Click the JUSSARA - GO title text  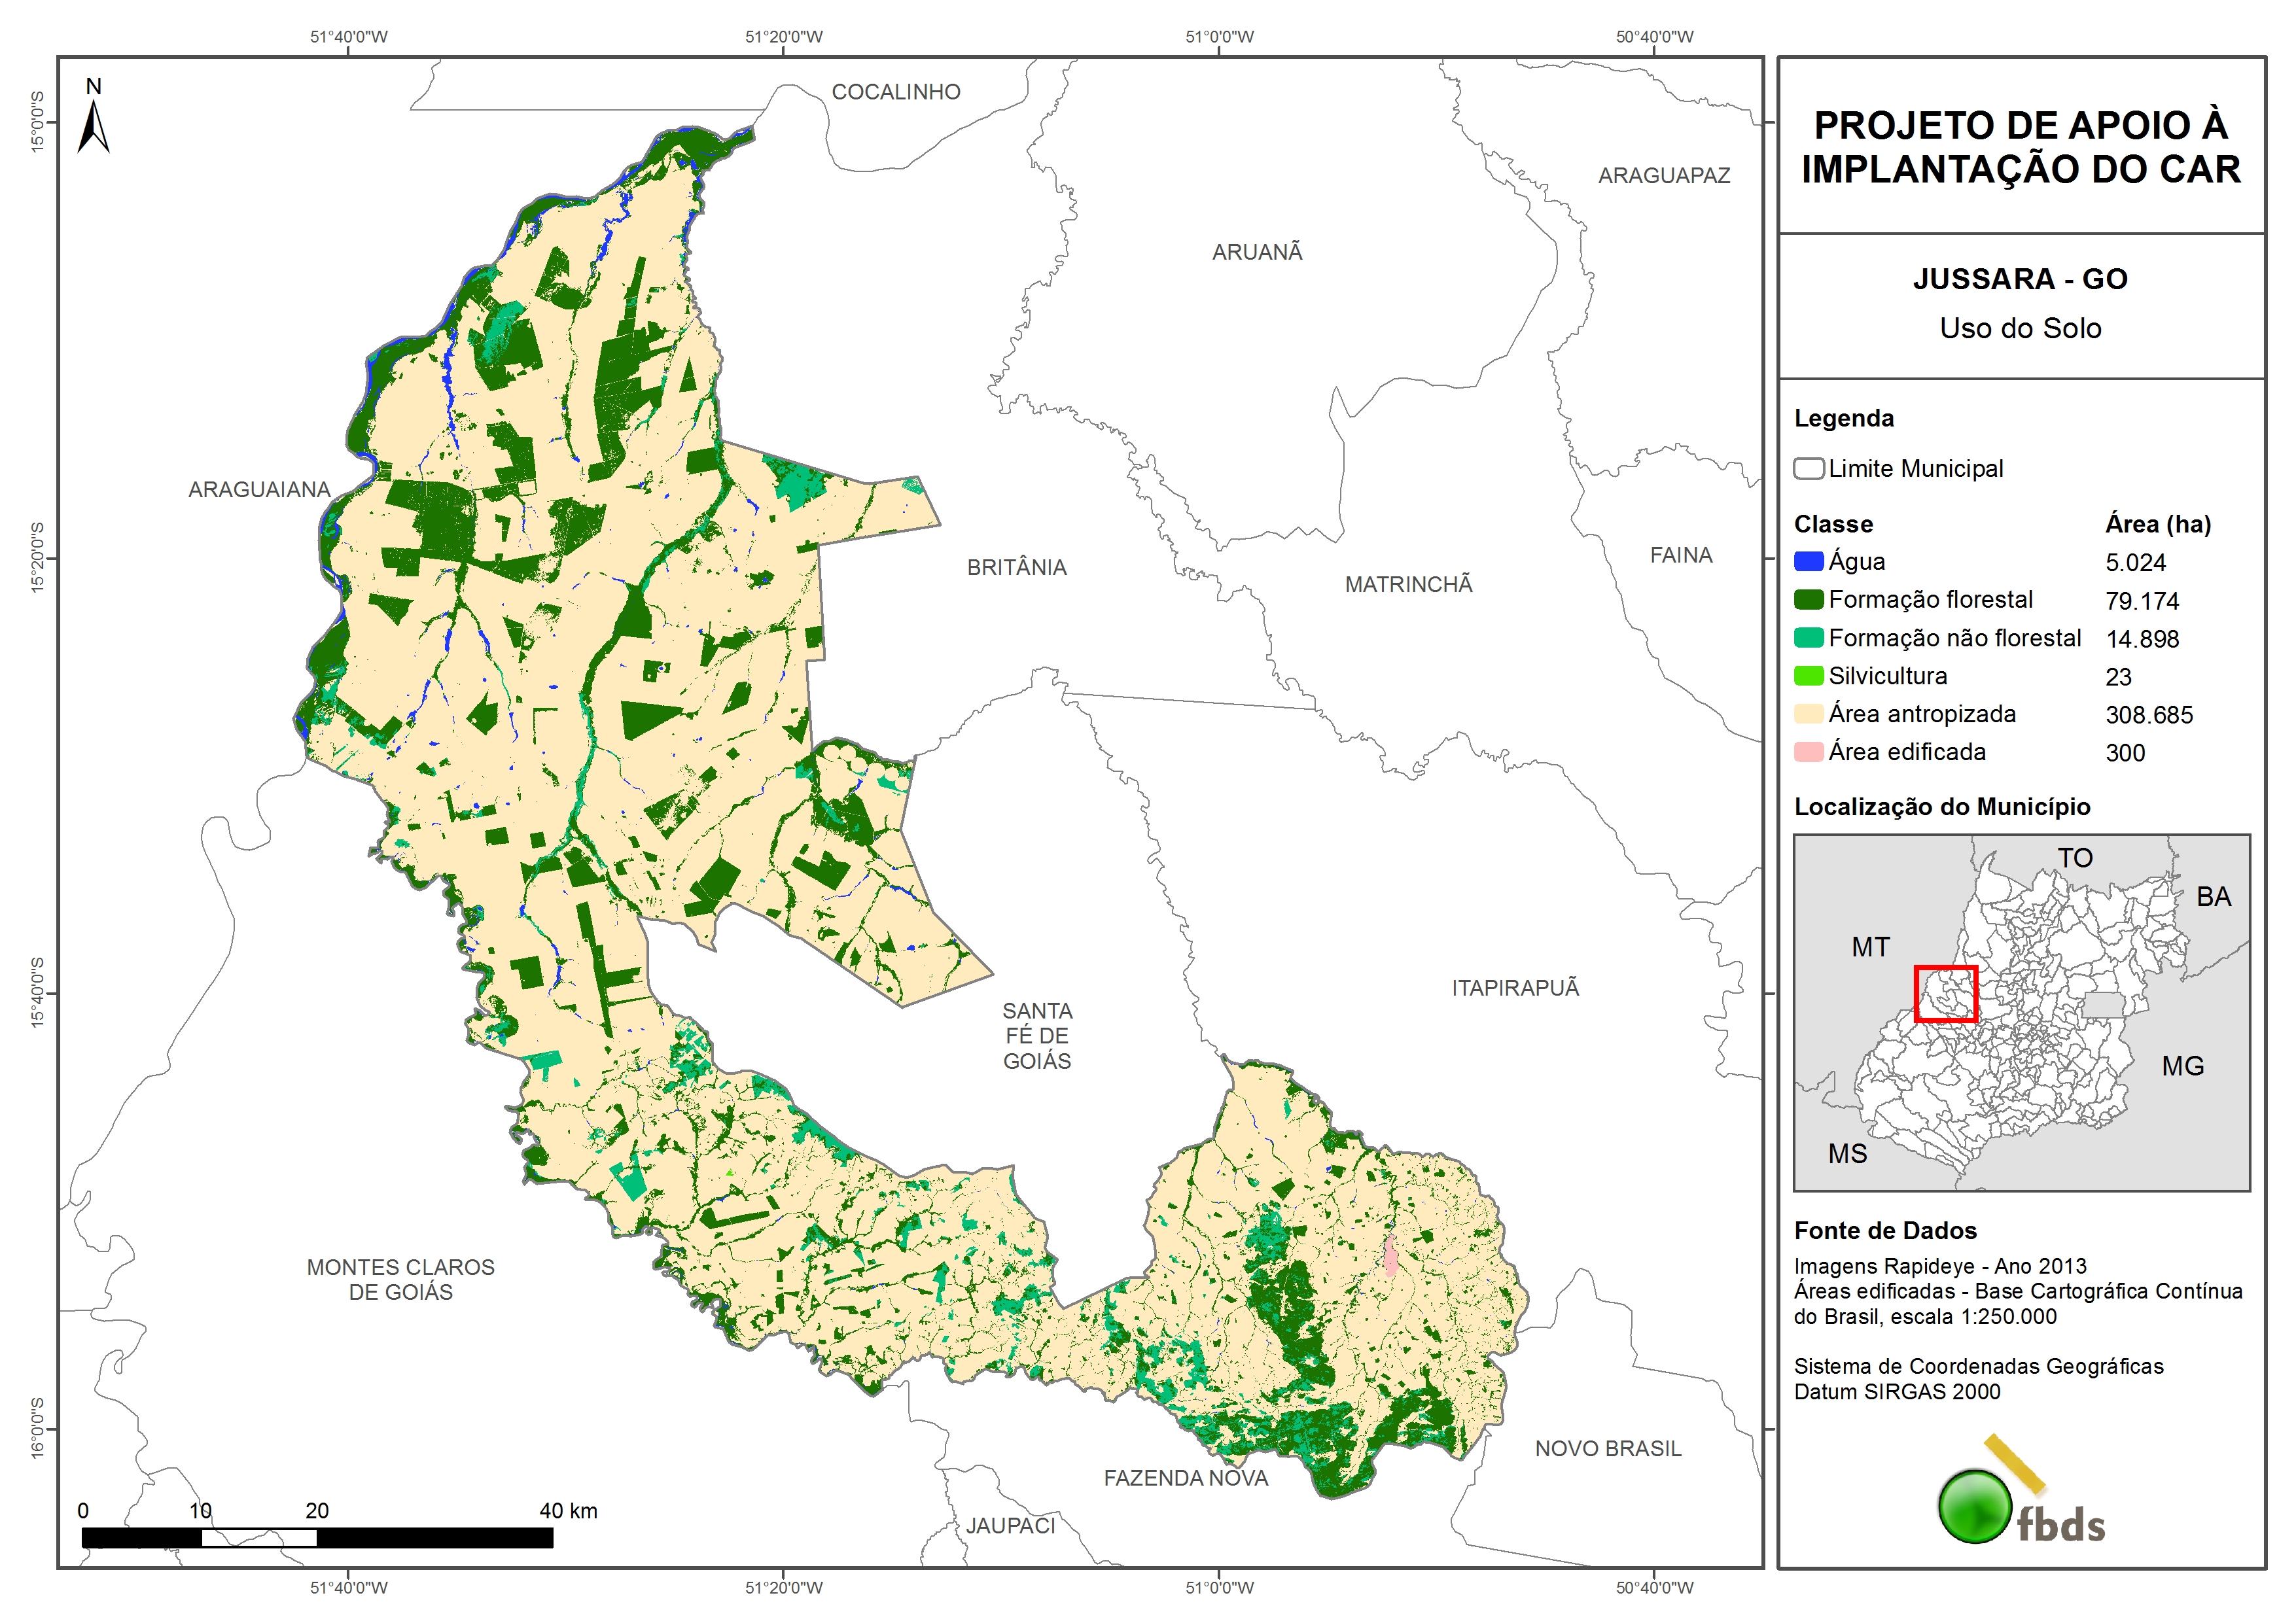pyautogui.click(x=2020, y=279)
